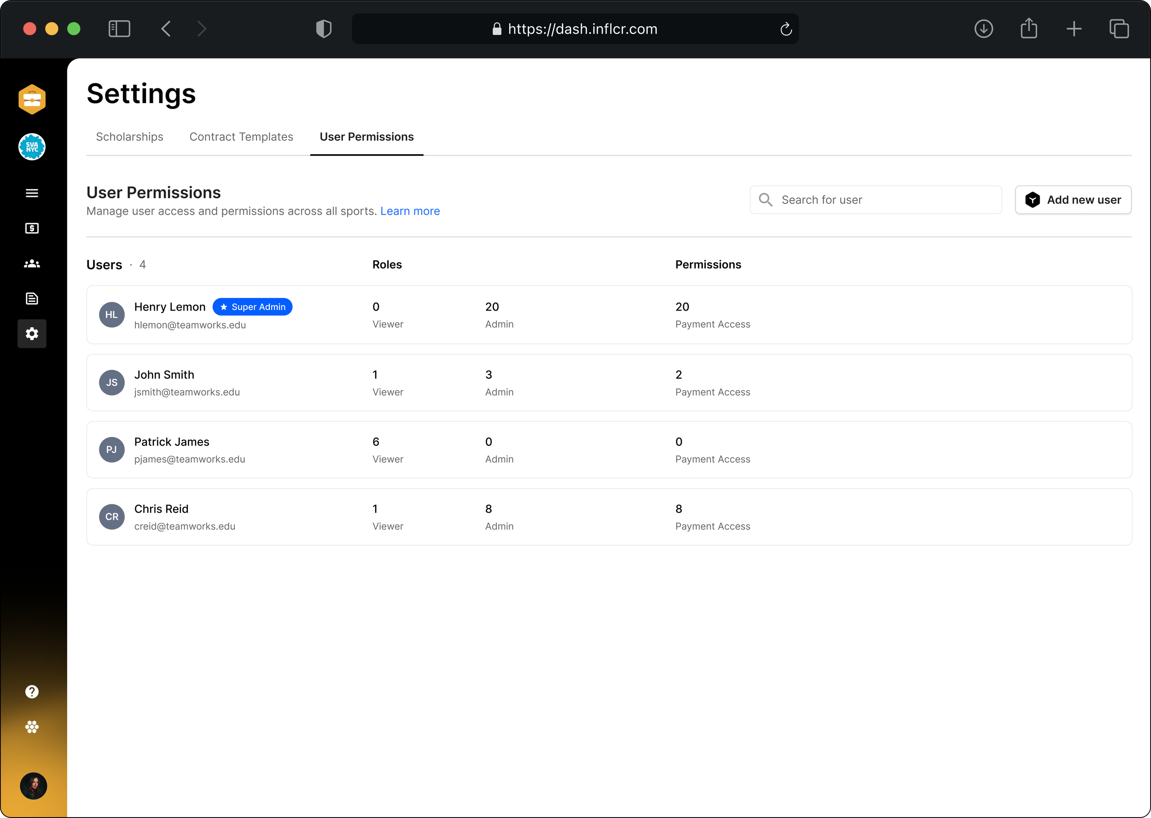Reload the page with refresh icon
The image size is (1151, 818).
pyautogui.click(x=785, y=29)
